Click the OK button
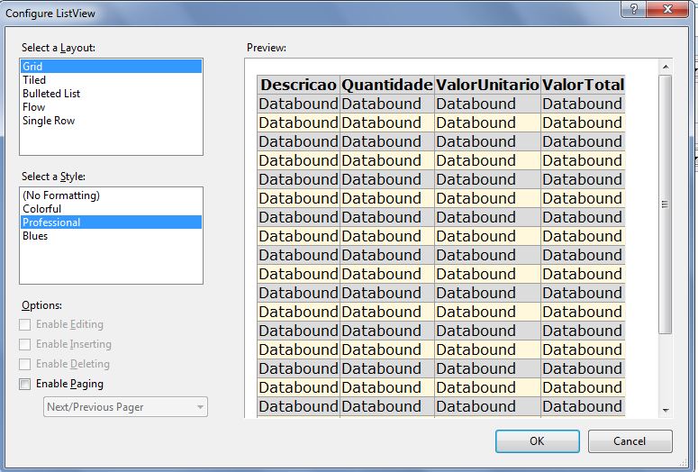Image resolution: width=698 pixels, height=472 pixels. pos(537,441)
